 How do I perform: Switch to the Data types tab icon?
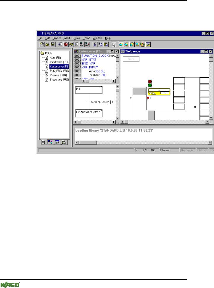[x=51, y=142]
